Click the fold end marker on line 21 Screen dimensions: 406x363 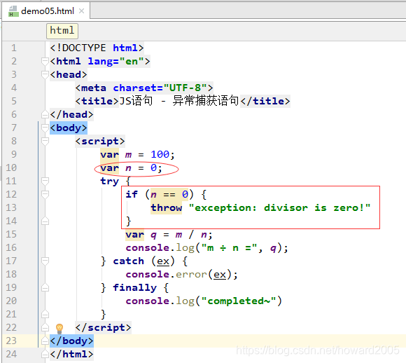45,314
